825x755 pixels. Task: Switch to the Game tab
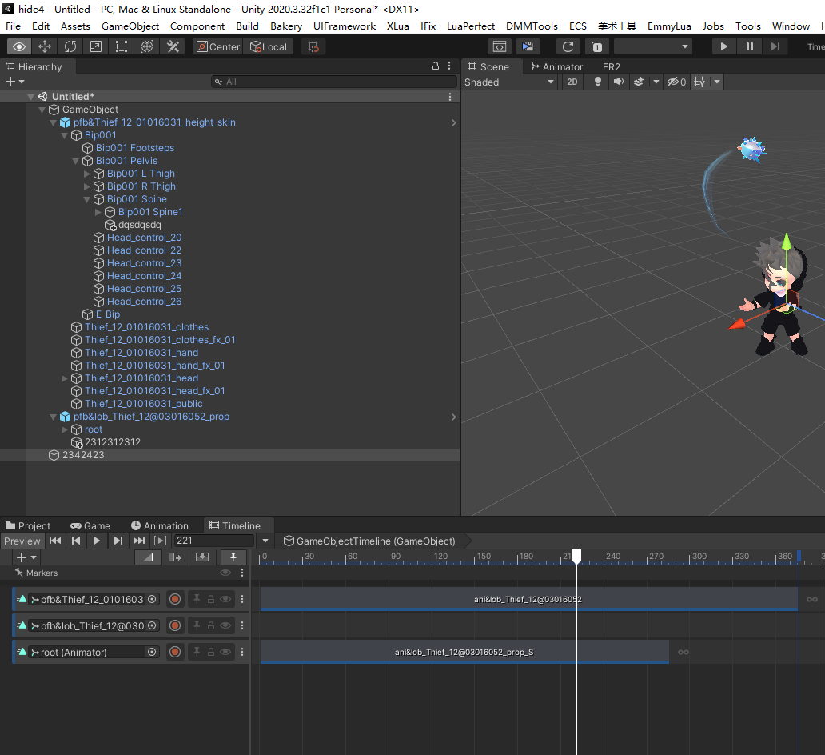pos(90,526)
